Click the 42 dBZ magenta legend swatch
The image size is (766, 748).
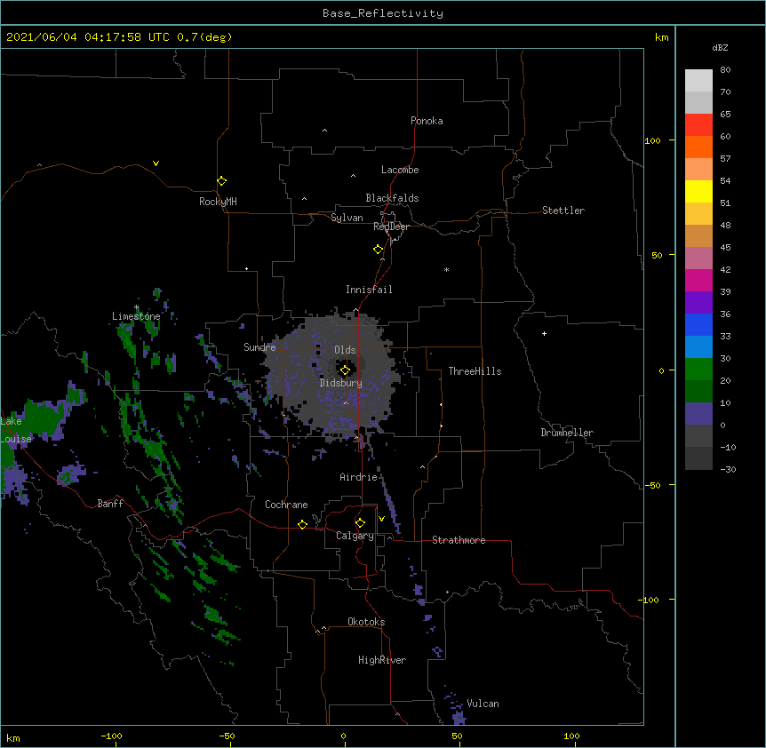[x=698, y=280]
